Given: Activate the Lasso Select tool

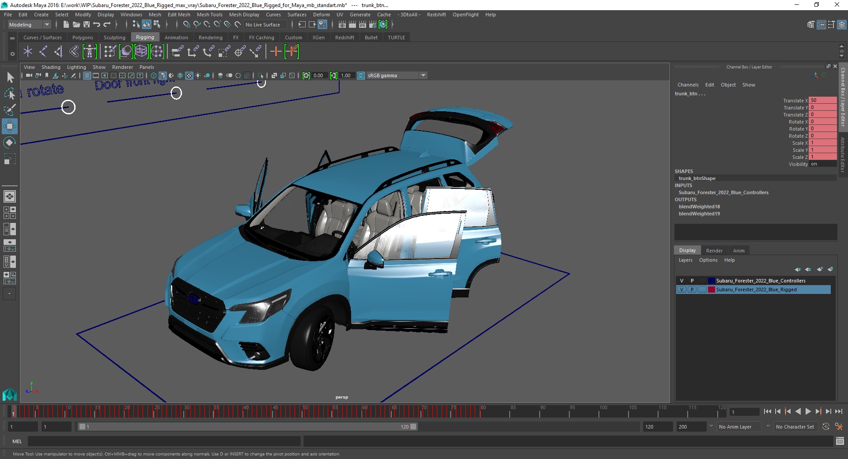Looking at the screenshot, I should [10, 94].
